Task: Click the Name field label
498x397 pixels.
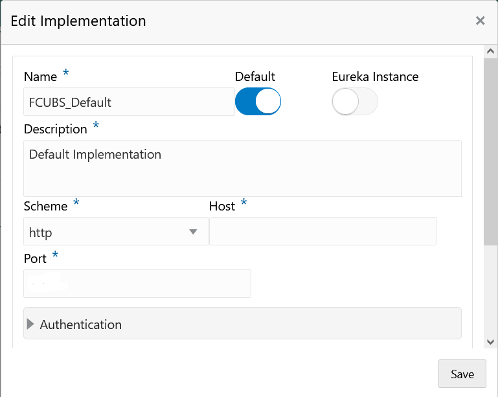Action: pyautogui.click(x=40, y=76)
